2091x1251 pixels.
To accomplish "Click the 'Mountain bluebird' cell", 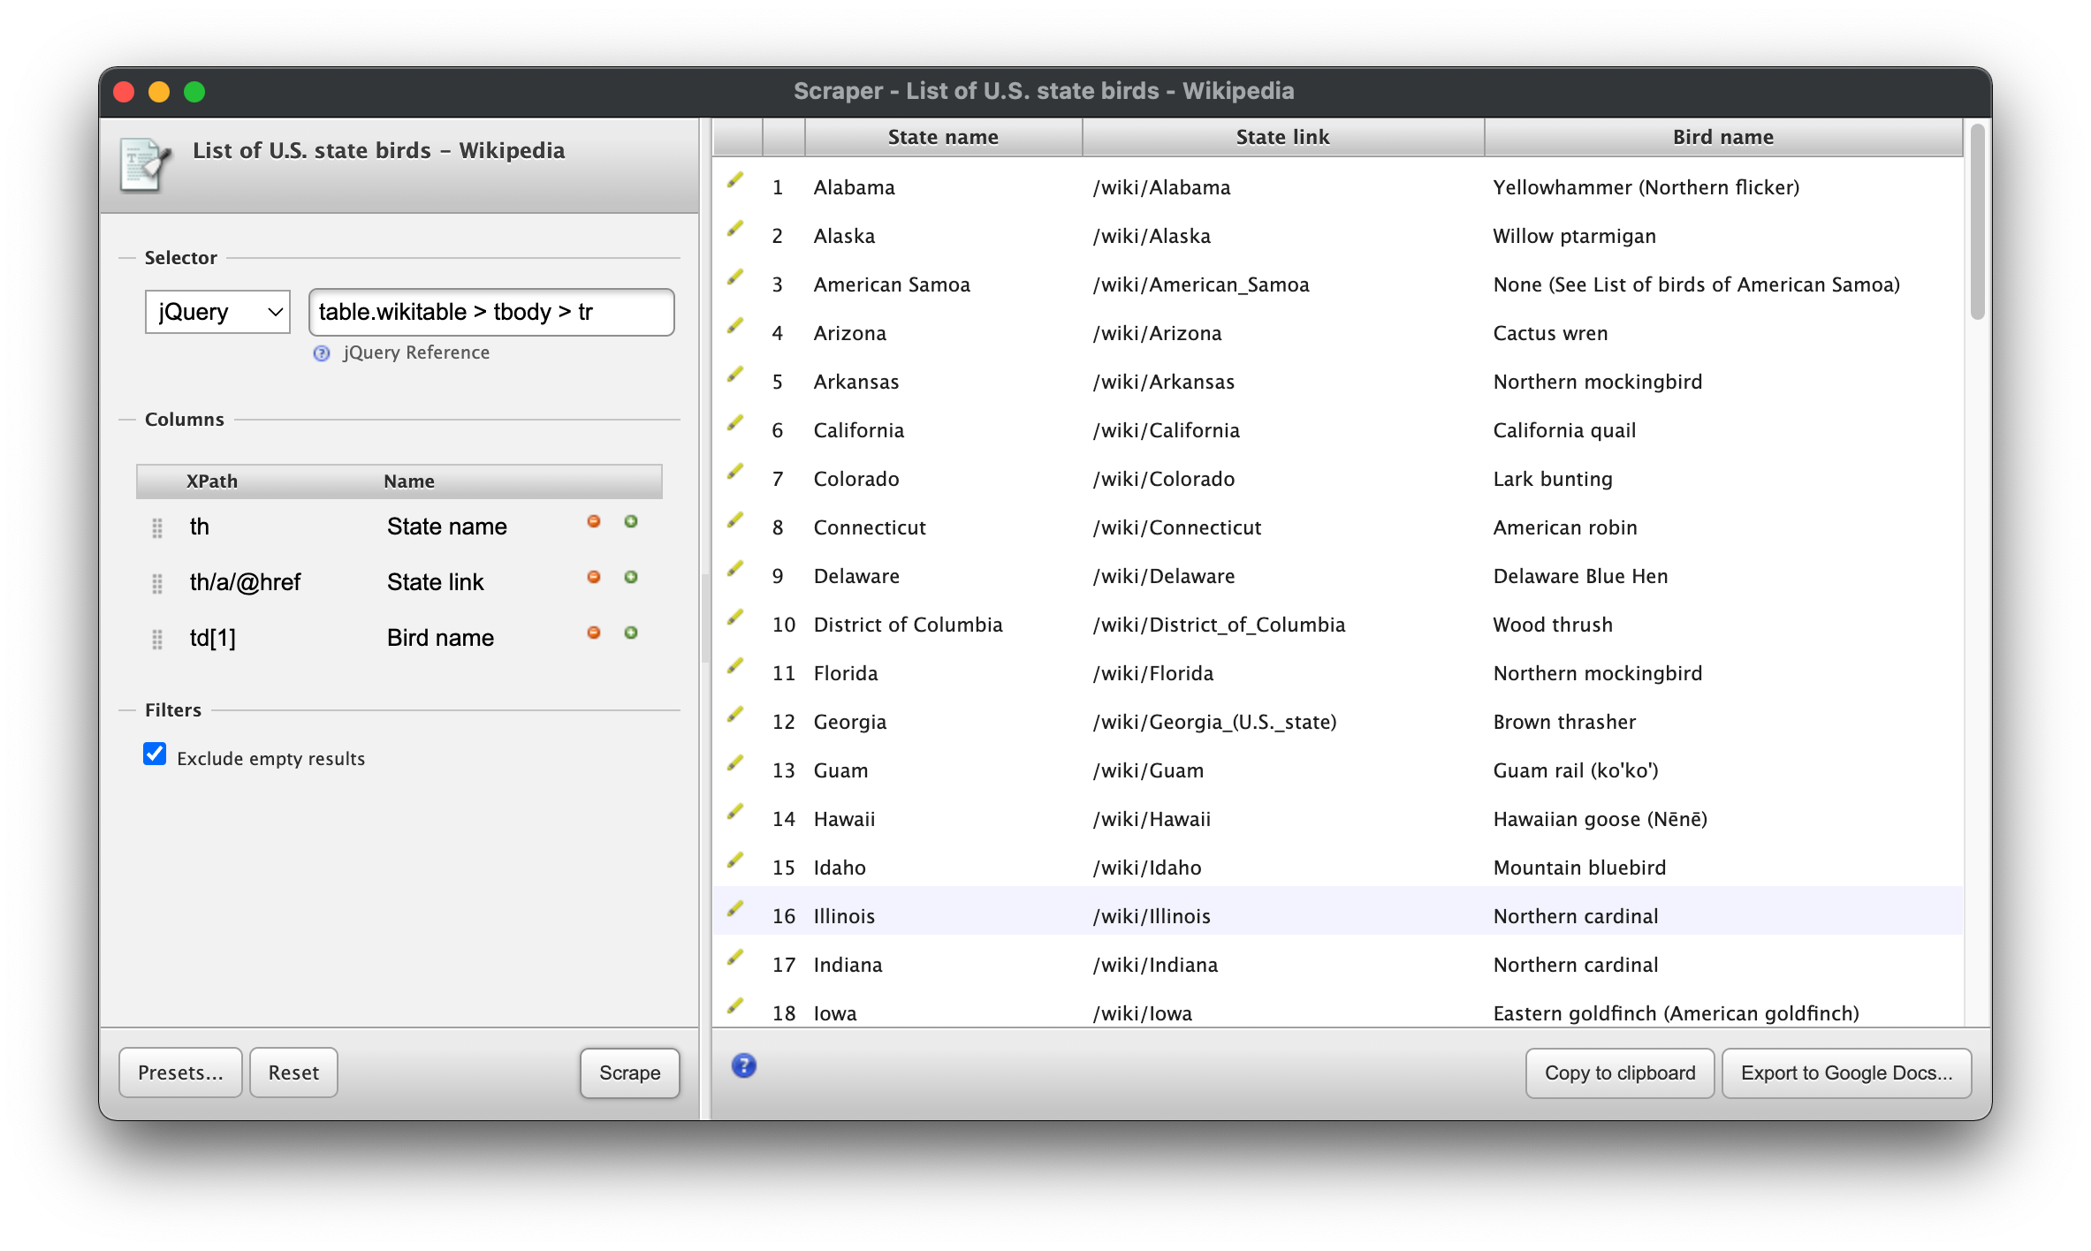I will click(x=1579, y=868).
